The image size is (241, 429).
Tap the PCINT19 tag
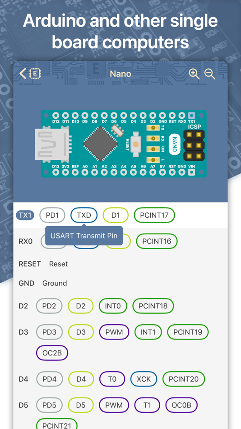pos(188,332)
